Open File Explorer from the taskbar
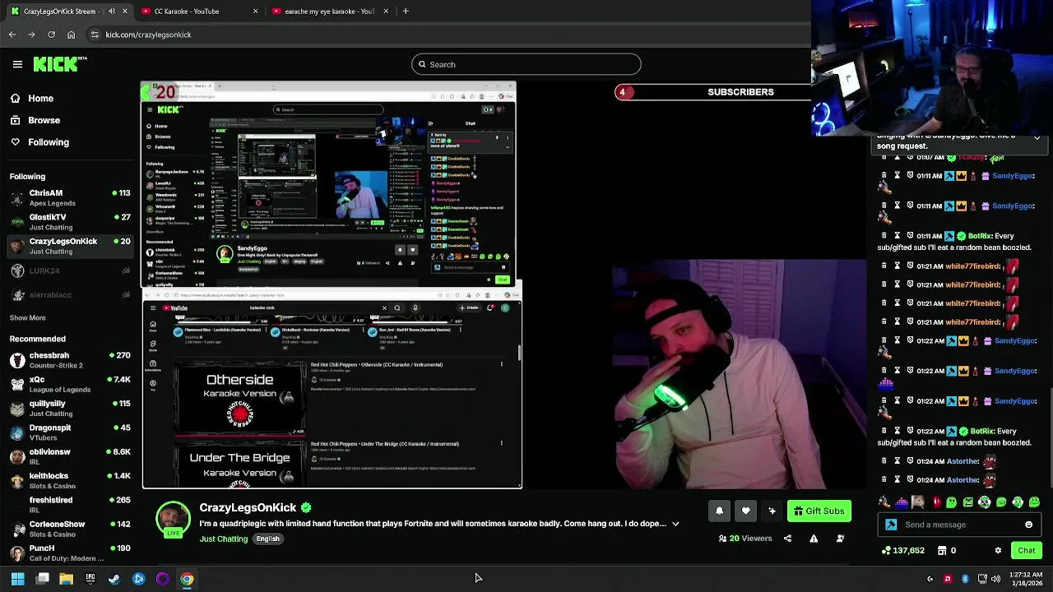The height and width of the screenshot is (592, 1053). 66,579
